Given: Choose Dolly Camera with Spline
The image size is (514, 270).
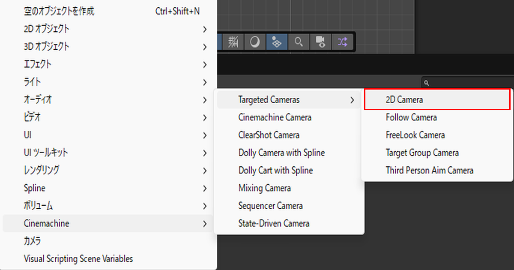Looking at the screenshot, I should [x=281, y=153].
